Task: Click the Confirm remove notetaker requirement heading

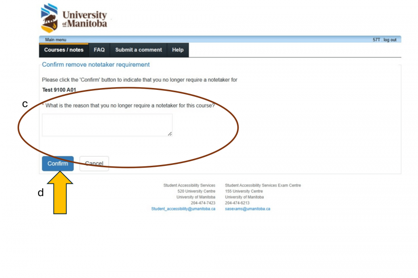Action: (x=96, y=65)
